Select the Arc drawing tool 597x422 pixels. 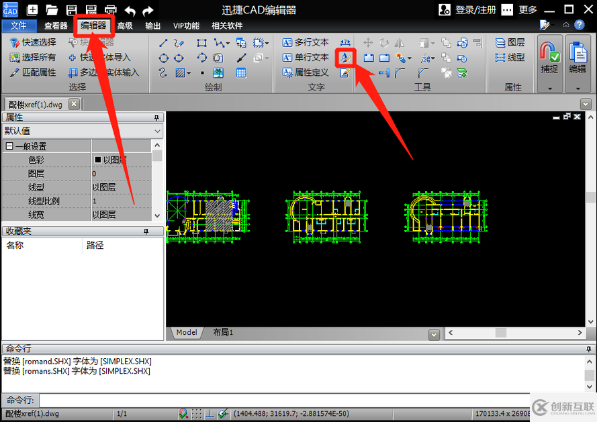[x=201, y=58]
